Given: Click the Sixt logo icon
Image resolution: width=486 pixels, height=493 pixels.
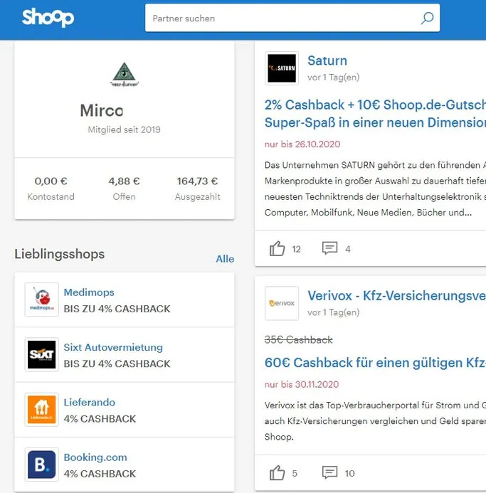Looking at the screenshot, I should (42, 354).
